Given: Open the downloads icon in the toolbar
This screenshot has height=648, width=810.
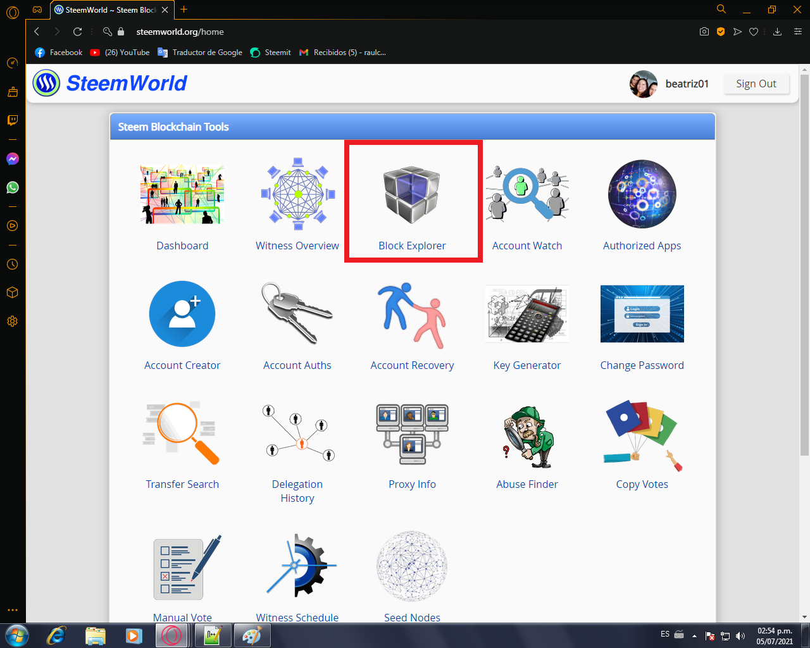Looking at the screenshot, I should click(x=777, y=32).
